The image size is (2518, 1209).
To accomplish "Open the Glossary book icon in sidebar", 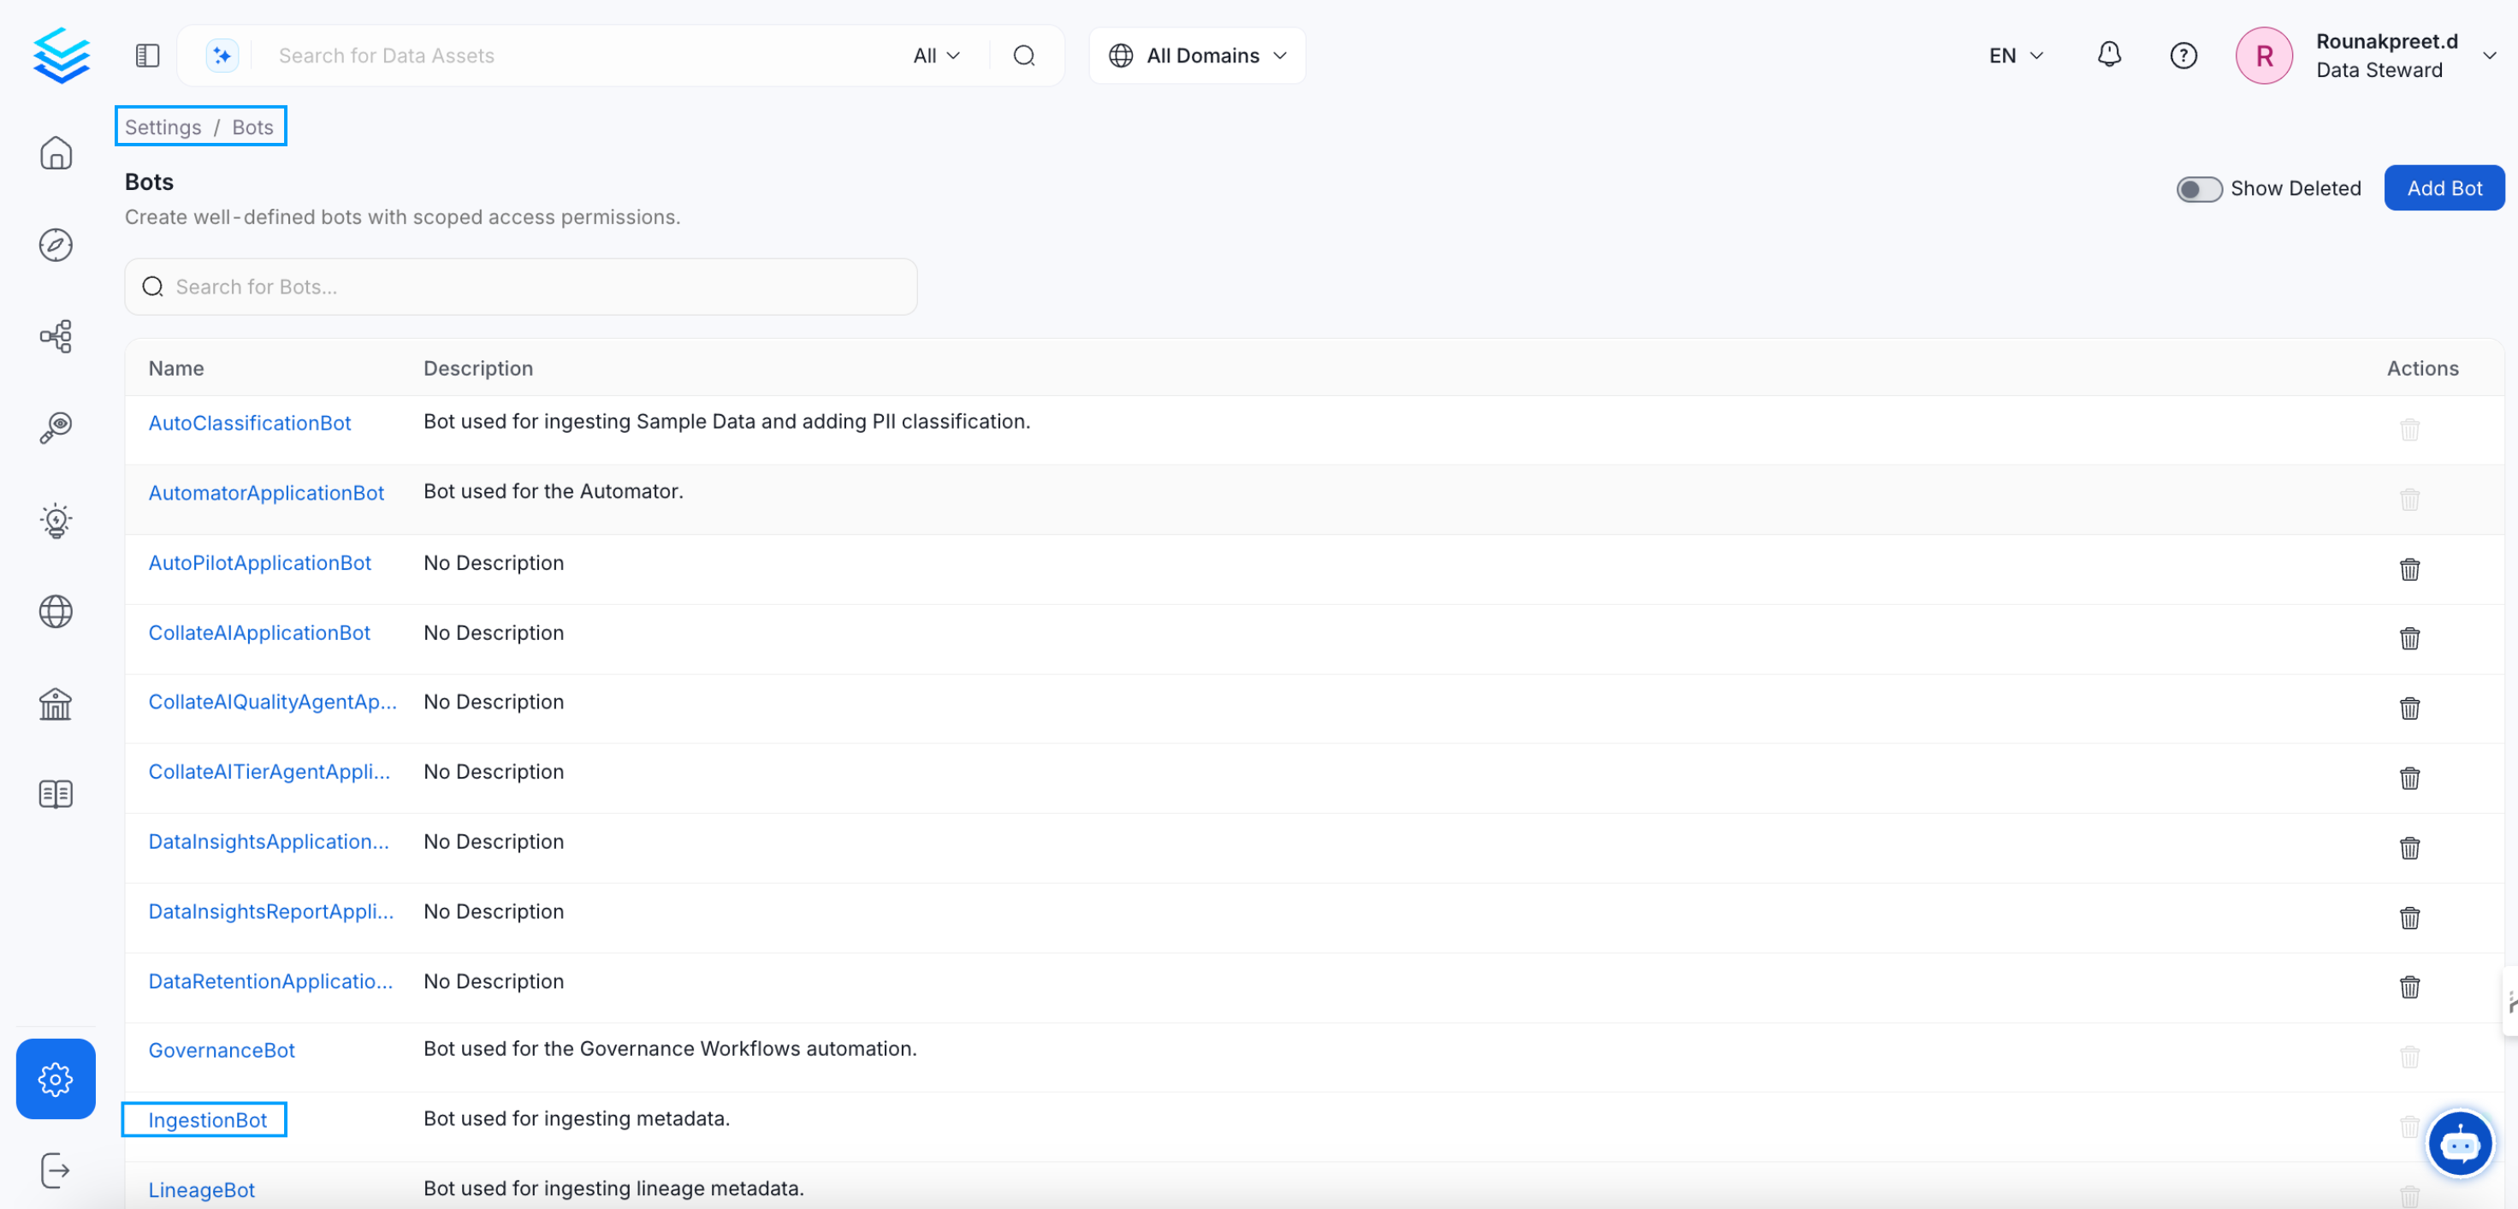I will pos(56,794).
